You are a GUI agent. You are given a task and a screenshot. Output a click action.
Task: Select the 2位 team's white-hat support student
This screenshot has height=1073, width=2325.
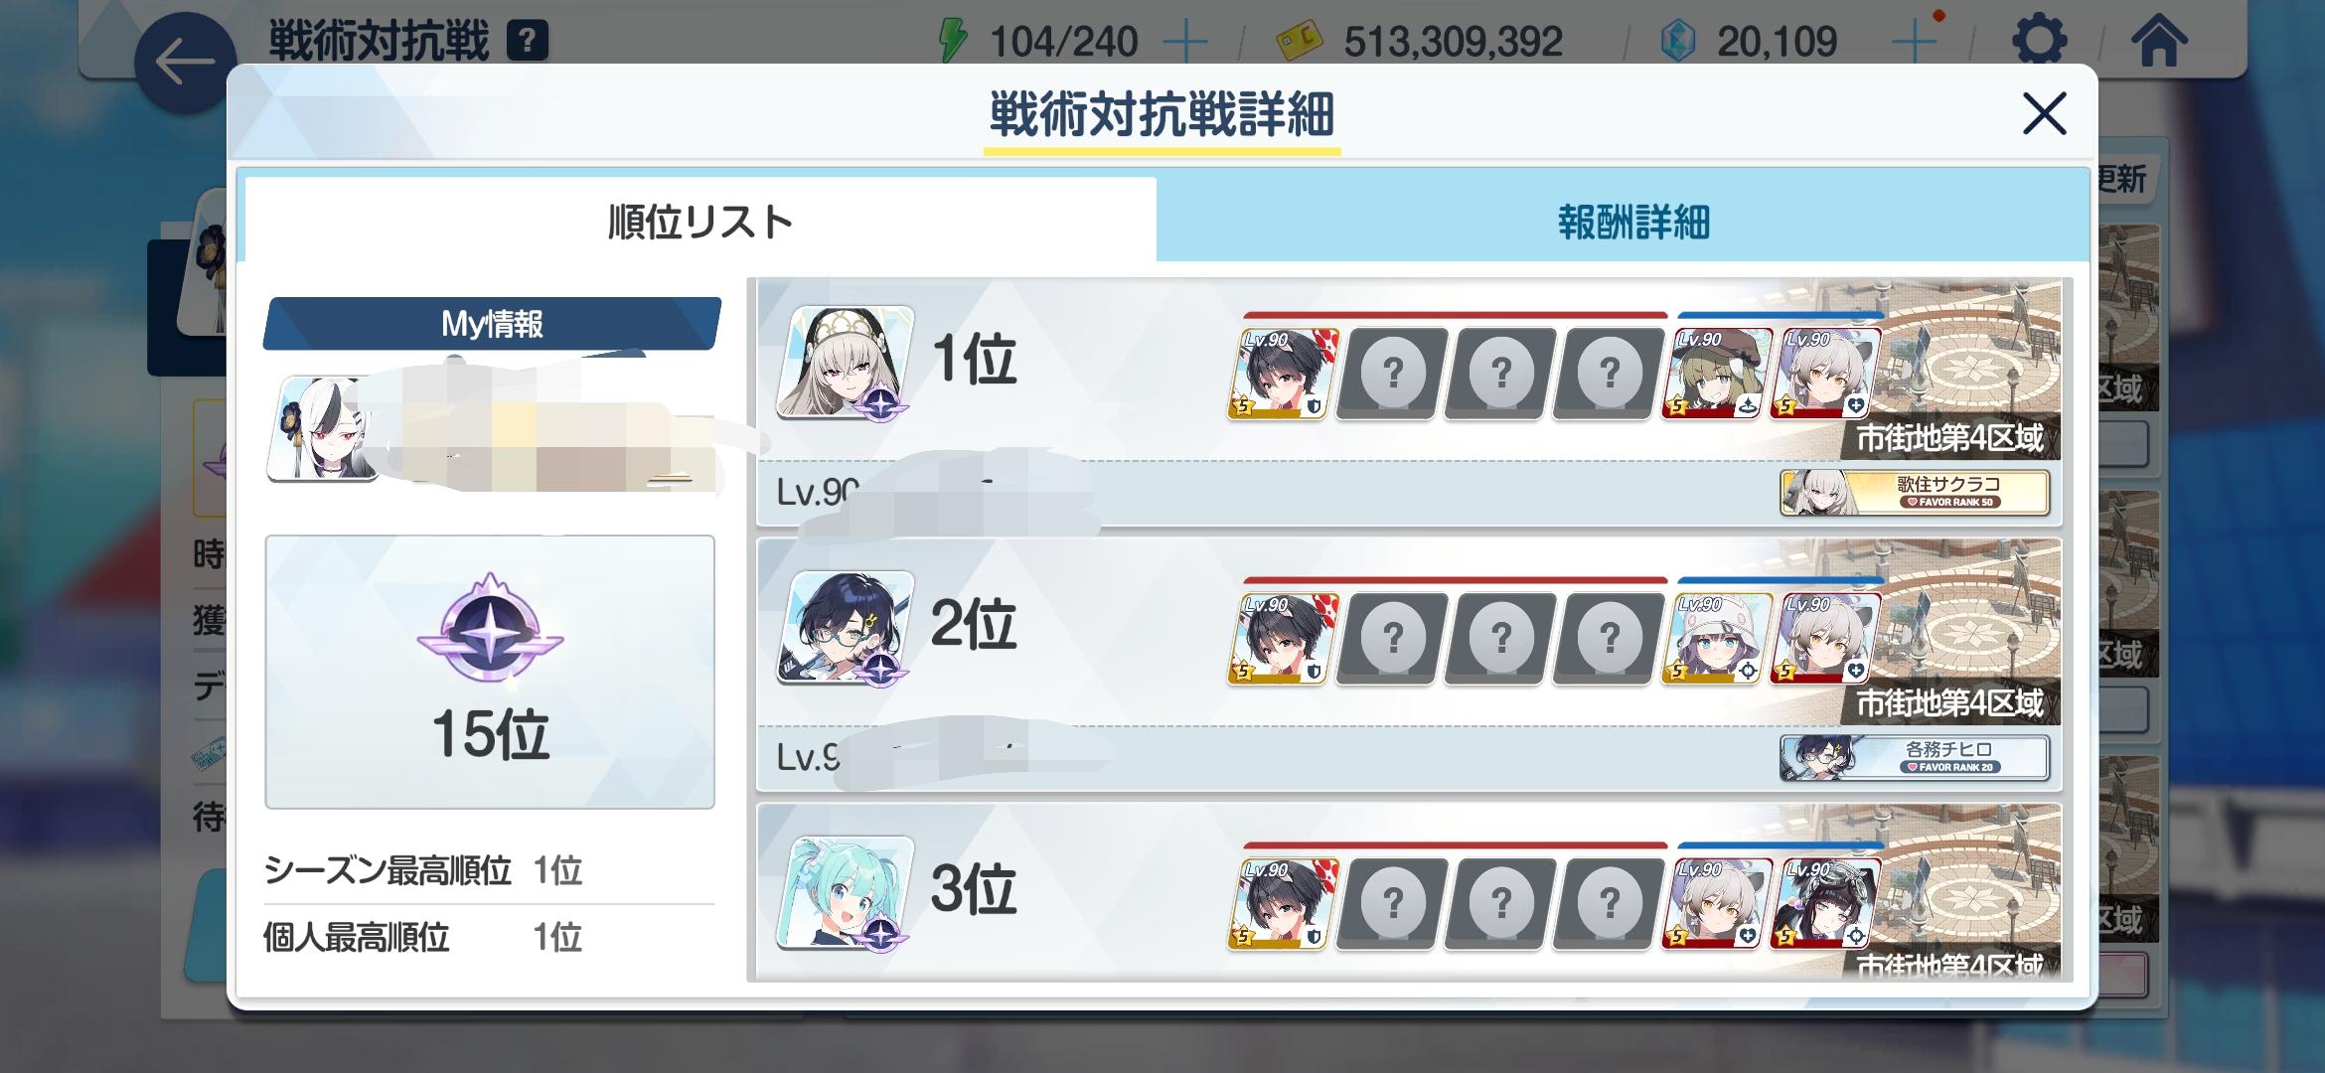point(1715,639)
